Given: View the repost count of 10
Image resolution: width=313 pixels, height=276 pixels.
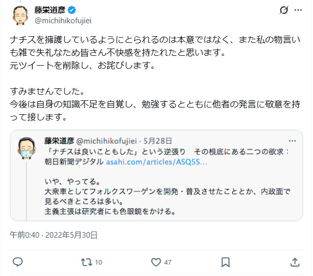Looking at the screenshot, I should tap(98, 263).
